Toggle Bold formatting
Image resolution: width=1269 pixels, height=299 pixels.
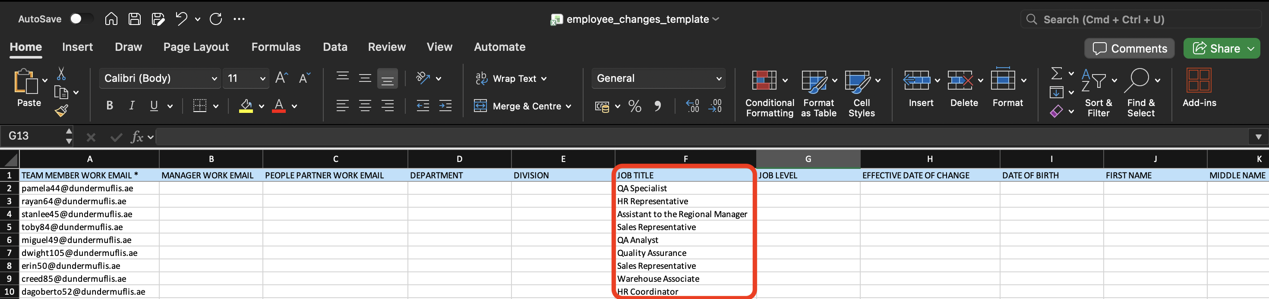109,106
